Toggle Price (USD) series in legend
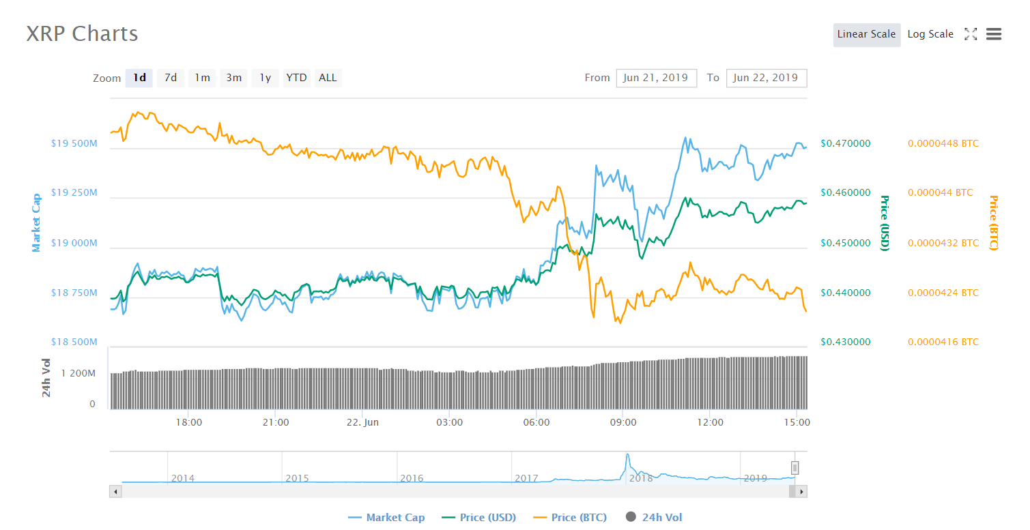The image size is (1030, 530). [479, 517]
